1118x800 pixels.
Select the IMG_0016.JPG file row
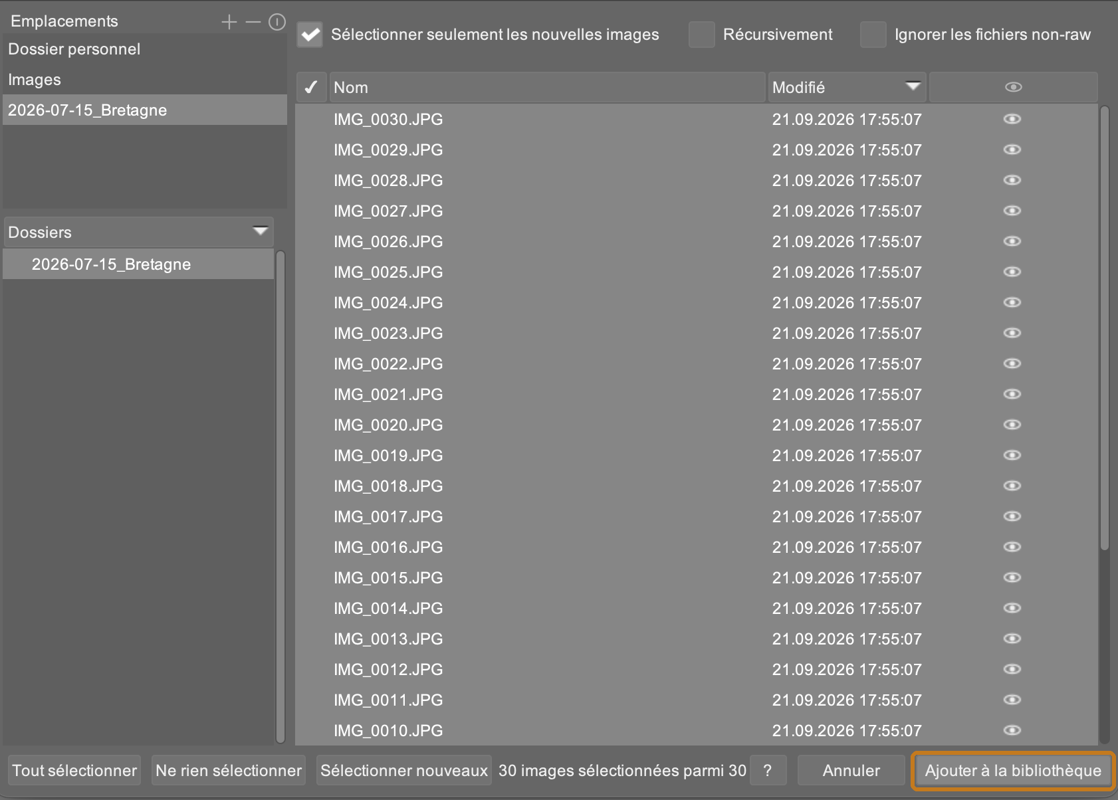pos(697,547)
